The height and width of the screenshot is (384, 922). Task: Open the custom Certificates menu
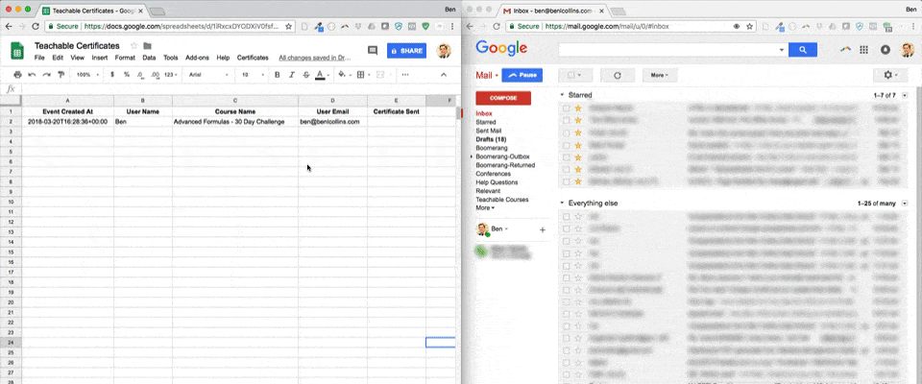pyautogui.click(x=253, y=58)
